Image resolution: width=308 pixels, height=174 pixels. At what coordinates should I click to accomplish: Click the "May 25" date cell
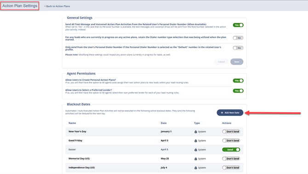coord(165,158)
